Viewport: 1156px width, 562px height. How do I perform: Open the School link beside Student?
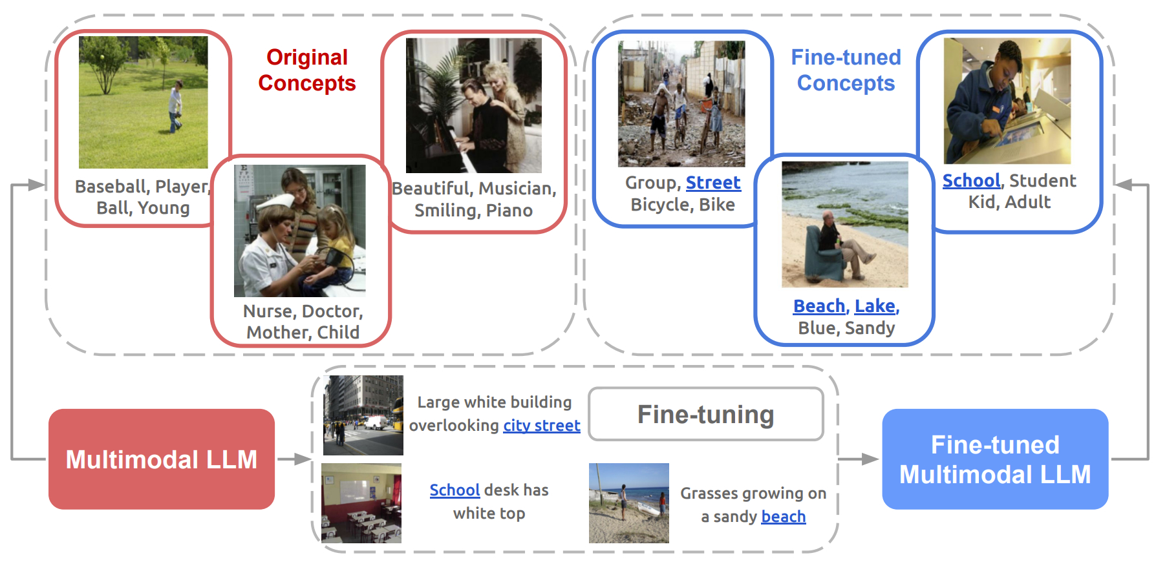pos(970,181)
